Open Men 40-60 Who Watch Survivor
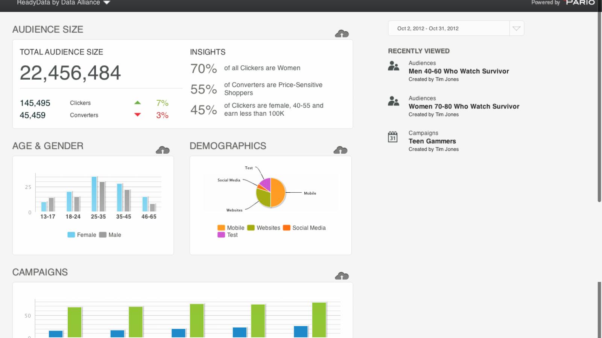Viewport: 602px width, 338px height. click(x=459, y=71)
